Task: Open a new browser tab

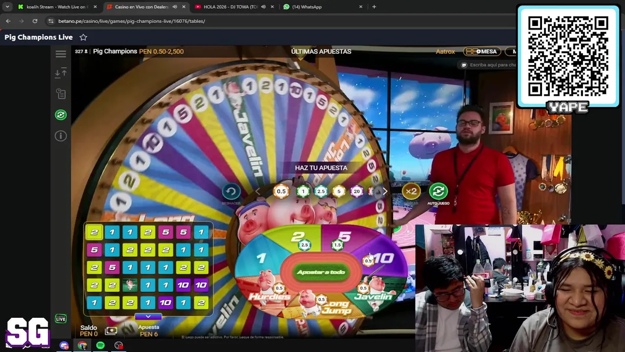Action: 374,7
